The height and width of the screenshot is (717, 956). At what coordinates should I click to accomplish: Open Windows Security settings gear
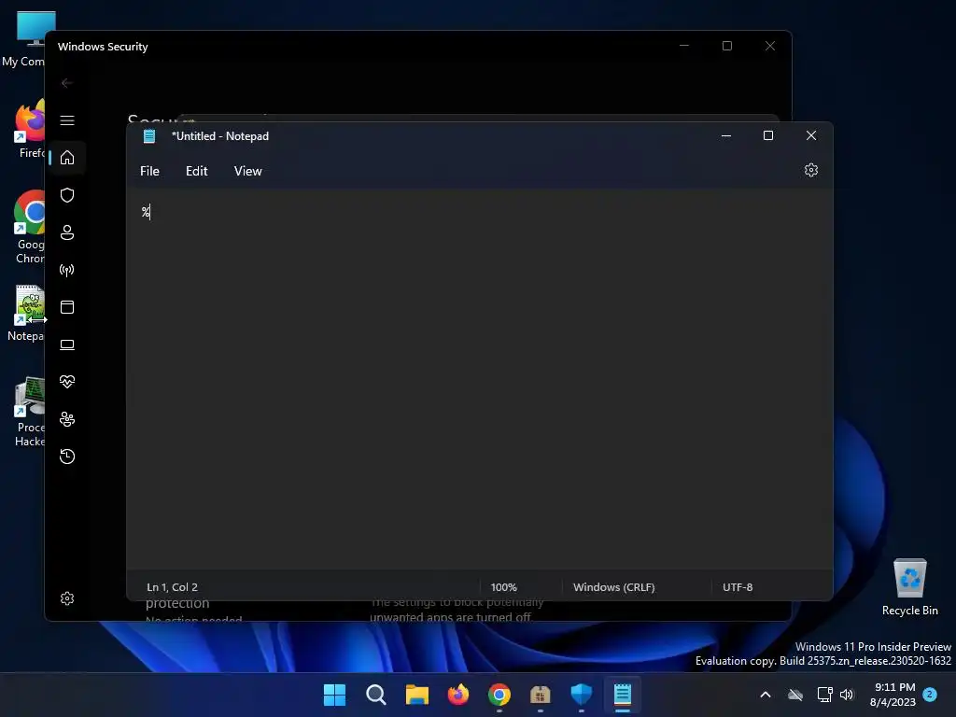point(67,598)
